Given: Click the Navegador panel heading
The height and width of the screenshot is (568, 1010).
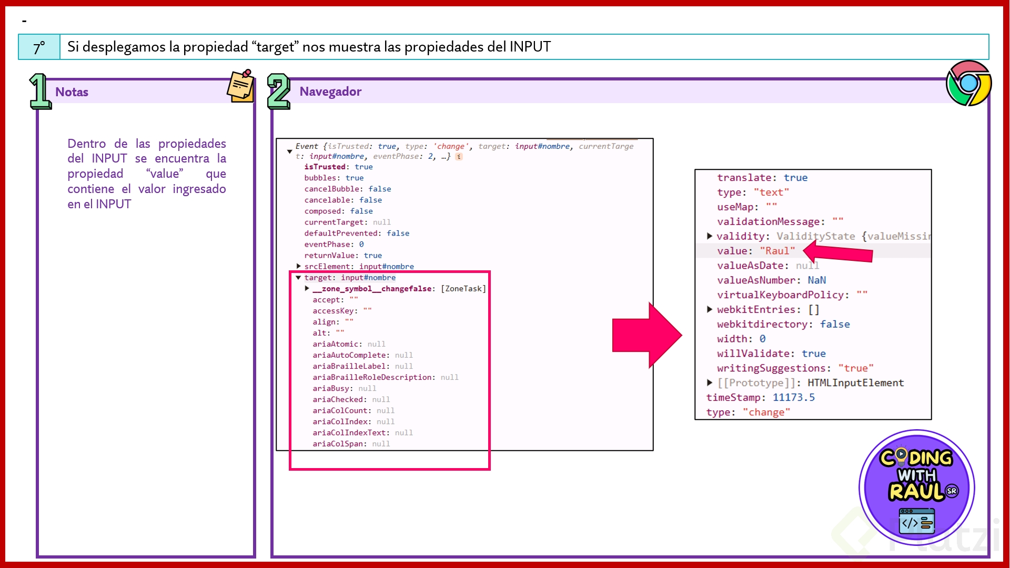Looking at the screenshot, I should [330, 92].
